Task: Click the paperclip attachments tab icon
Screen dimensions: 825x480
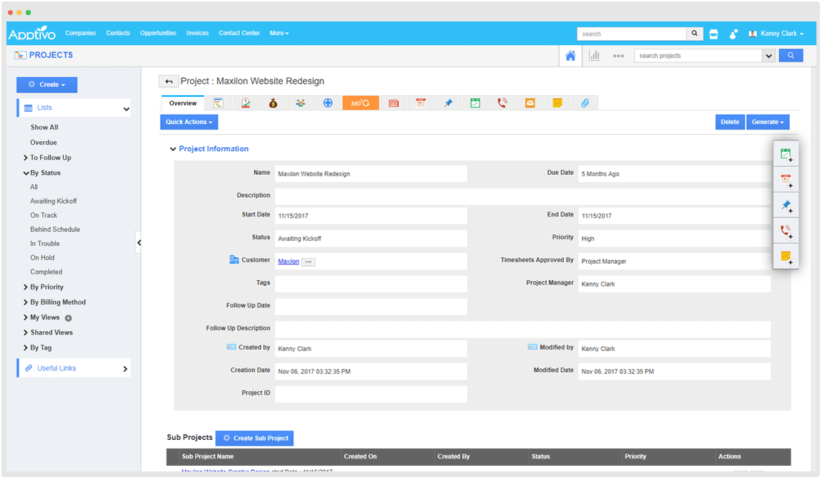Action: pos(585,103)
